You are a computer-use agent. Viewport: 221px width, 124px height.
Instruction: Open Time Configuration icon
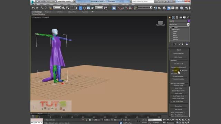(x=177, y=123)
